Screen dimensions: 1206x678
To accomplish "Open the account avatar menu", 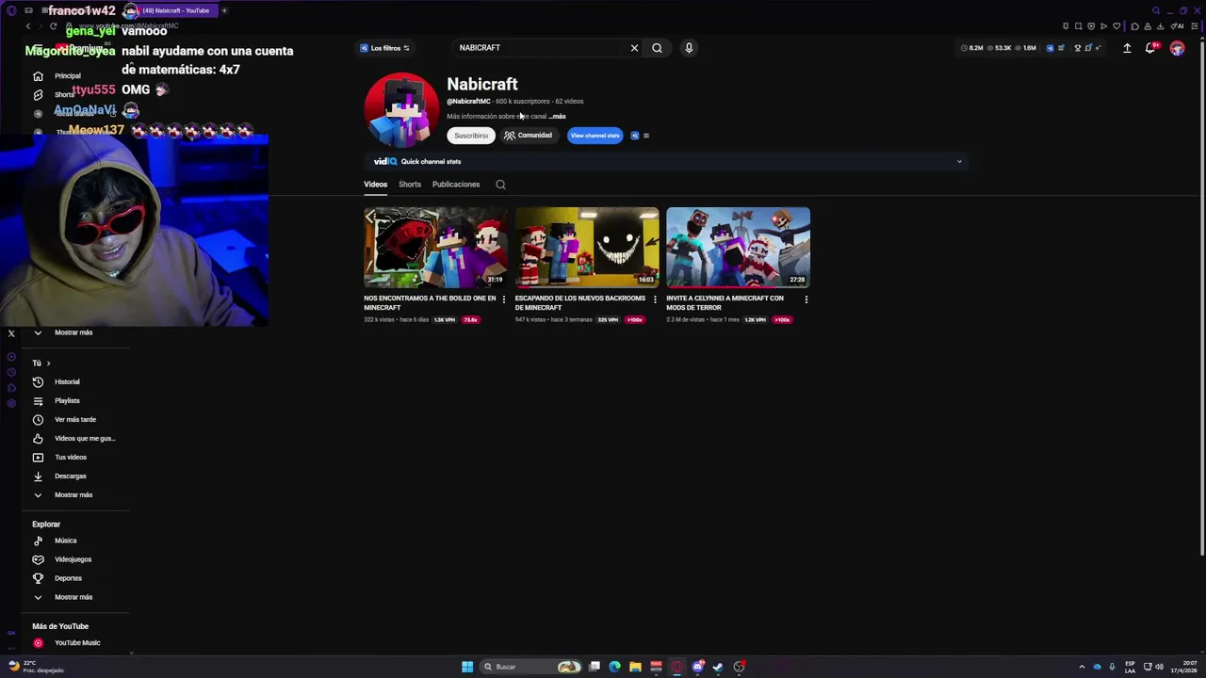I will 1177,48.
